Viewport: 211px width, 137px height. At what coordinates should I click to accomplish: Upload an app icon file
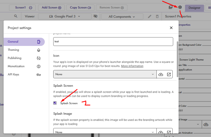coord(161,74)
